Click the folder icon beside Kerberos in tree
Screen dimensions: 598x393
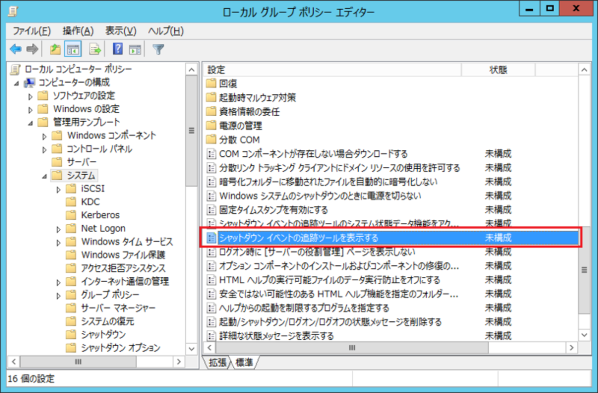(71, 215)
